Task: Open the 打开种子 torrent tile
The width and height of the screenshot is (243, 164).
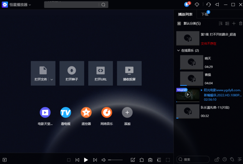Action: [72, 73]
